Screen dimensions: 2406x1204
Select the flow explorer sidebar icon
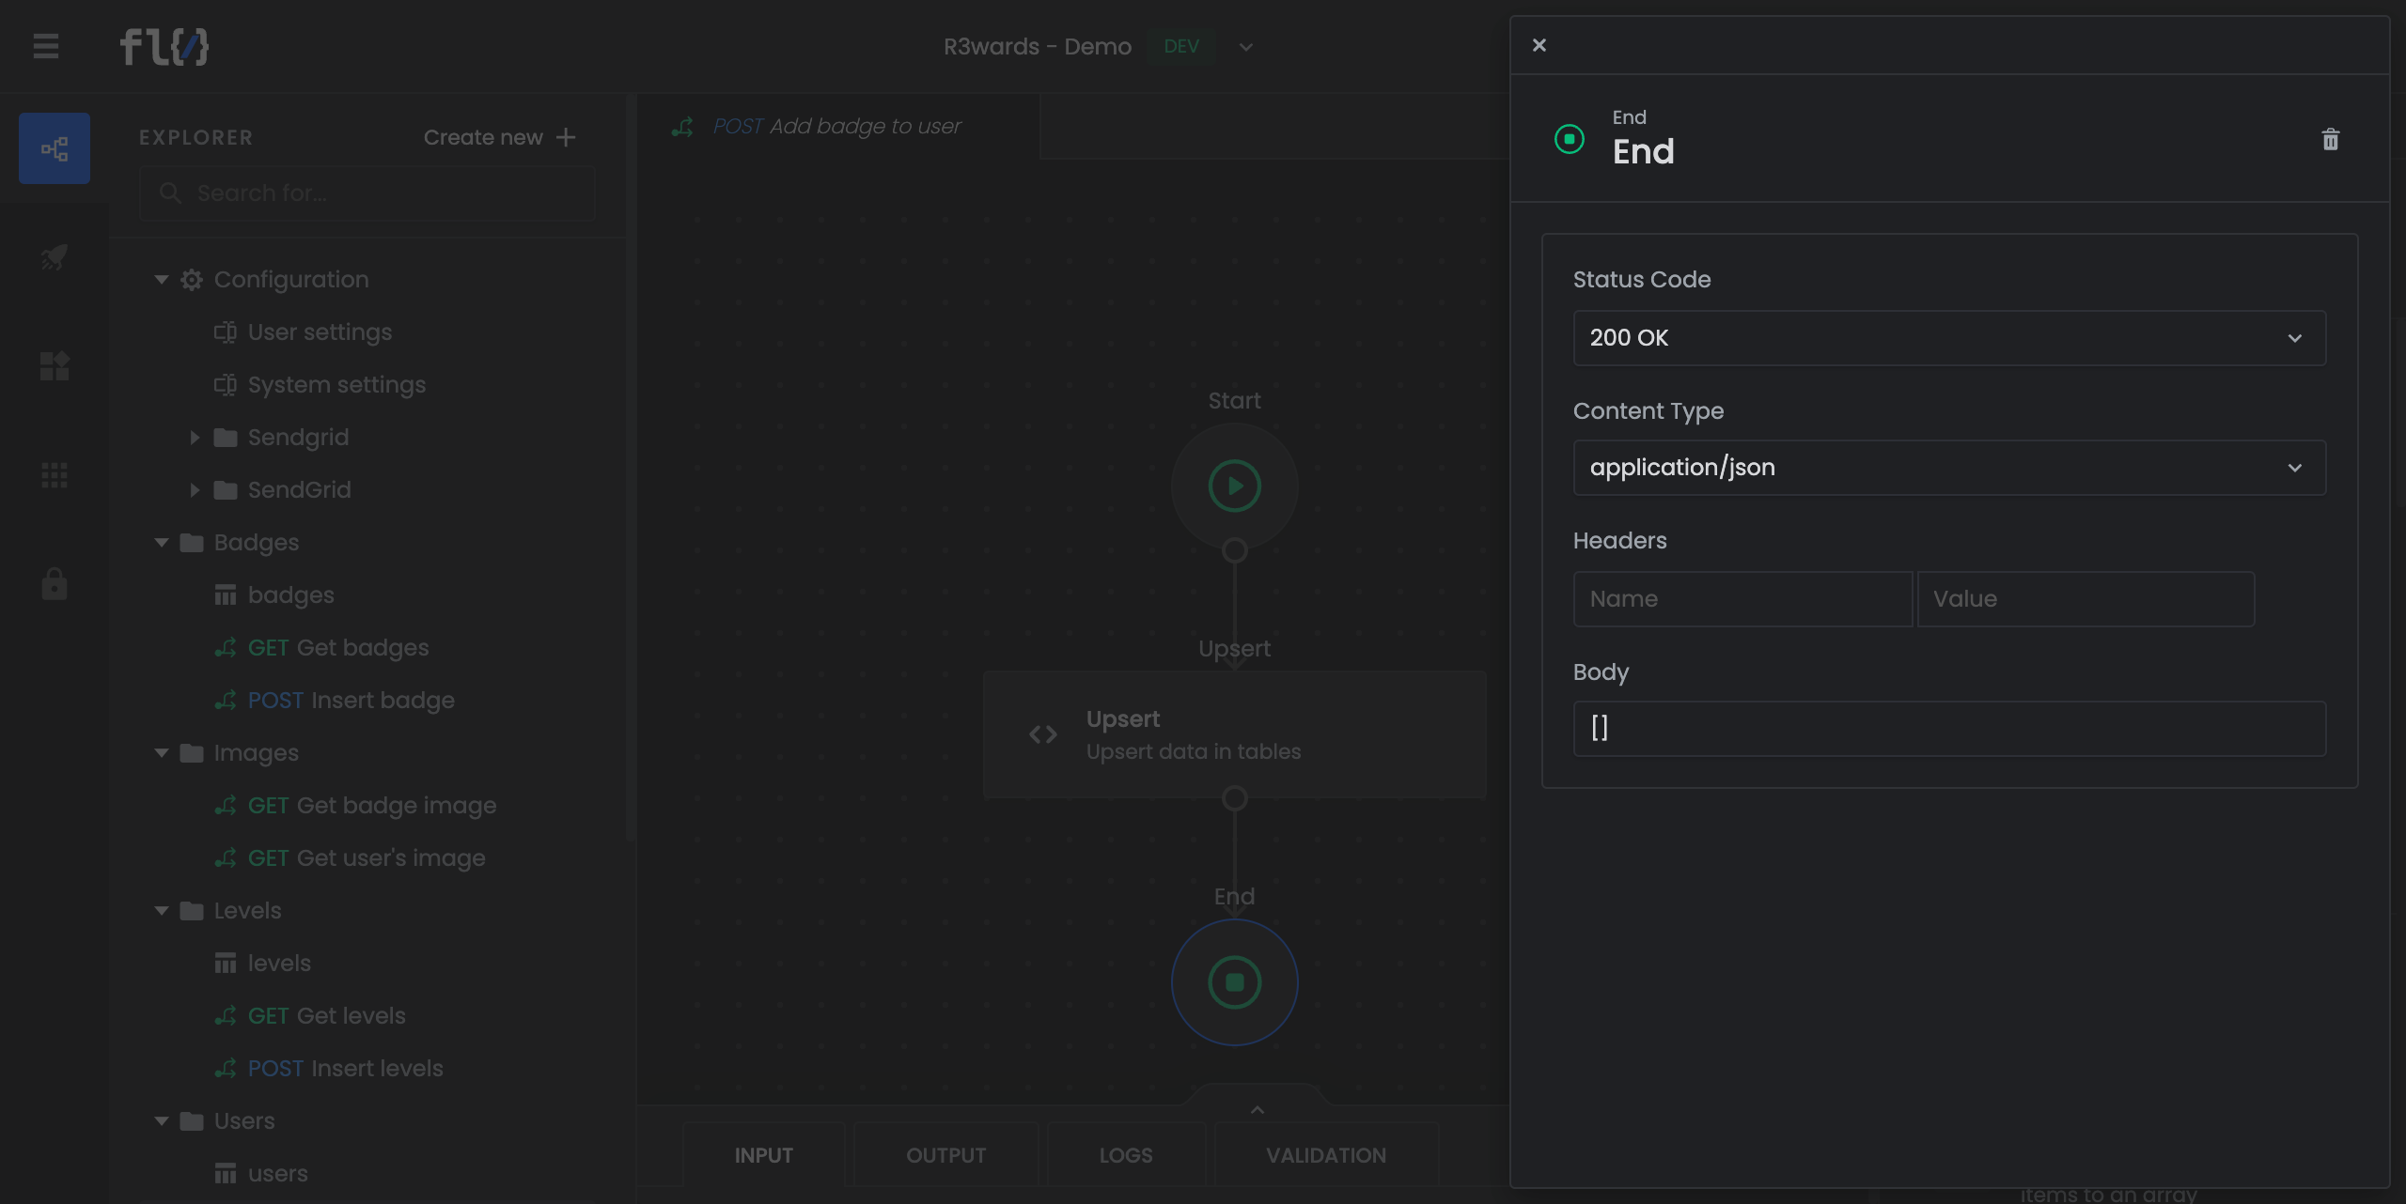55,148
